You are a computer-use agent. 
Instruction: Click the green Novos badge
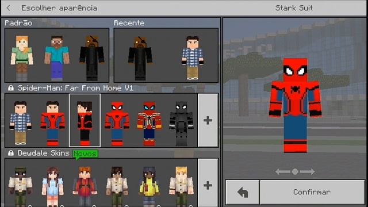[x=85, y=154]
